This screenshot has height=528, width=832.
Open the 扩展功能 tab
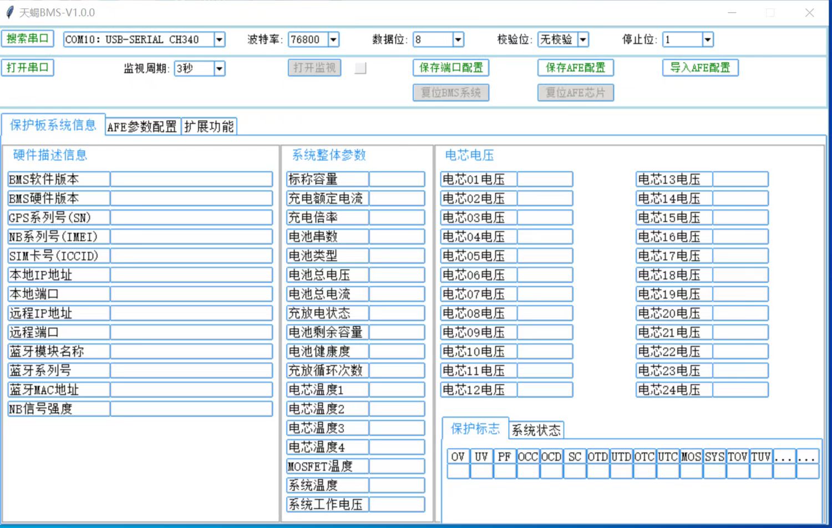point(209,127)
